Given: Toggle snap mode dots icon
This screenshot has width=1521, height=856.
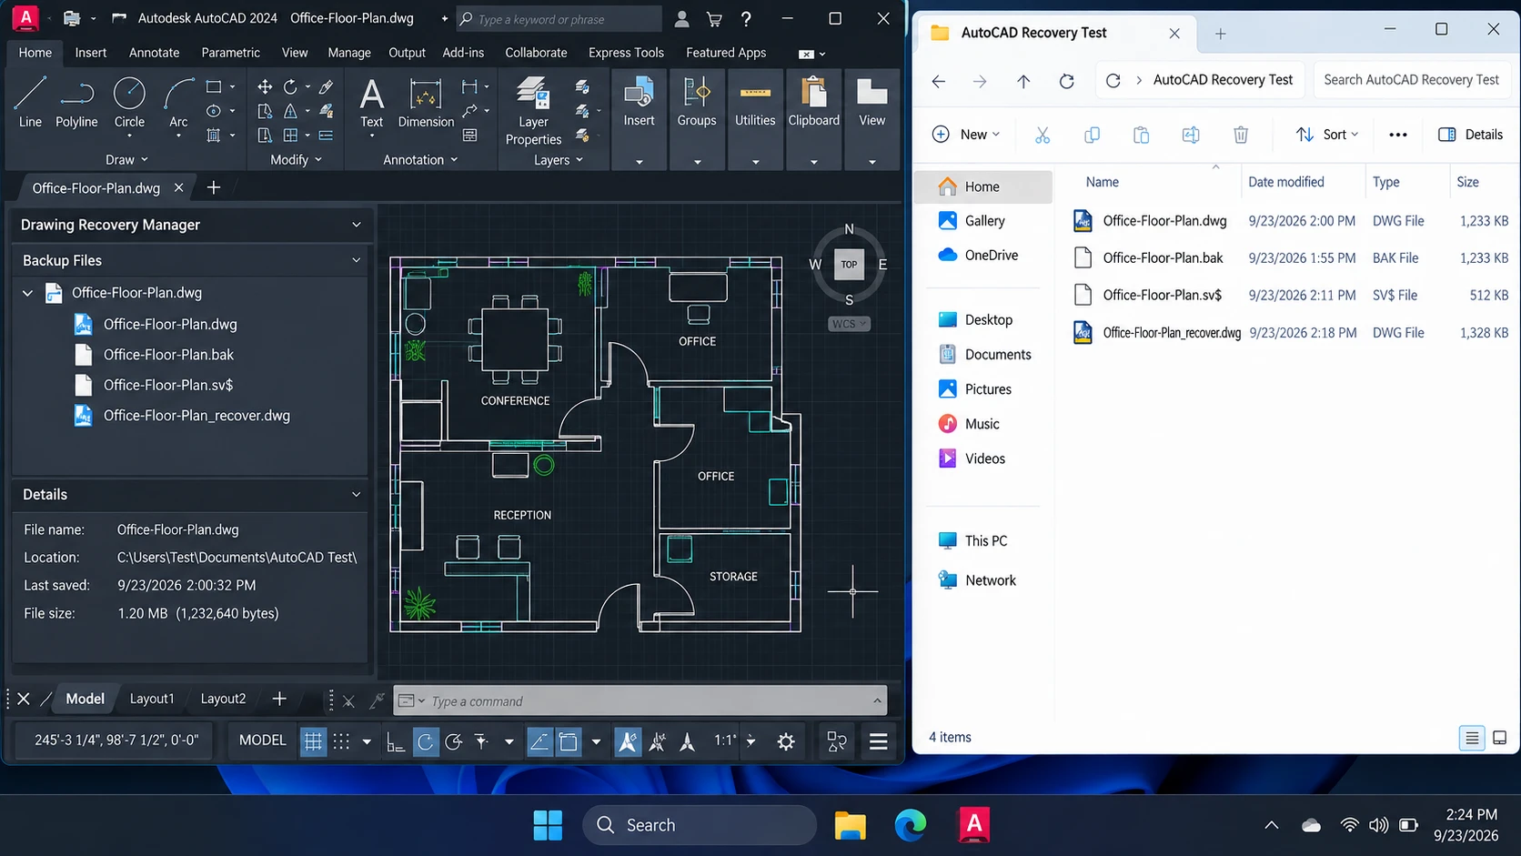Looking at the screenshot, I should coord(341,741).
